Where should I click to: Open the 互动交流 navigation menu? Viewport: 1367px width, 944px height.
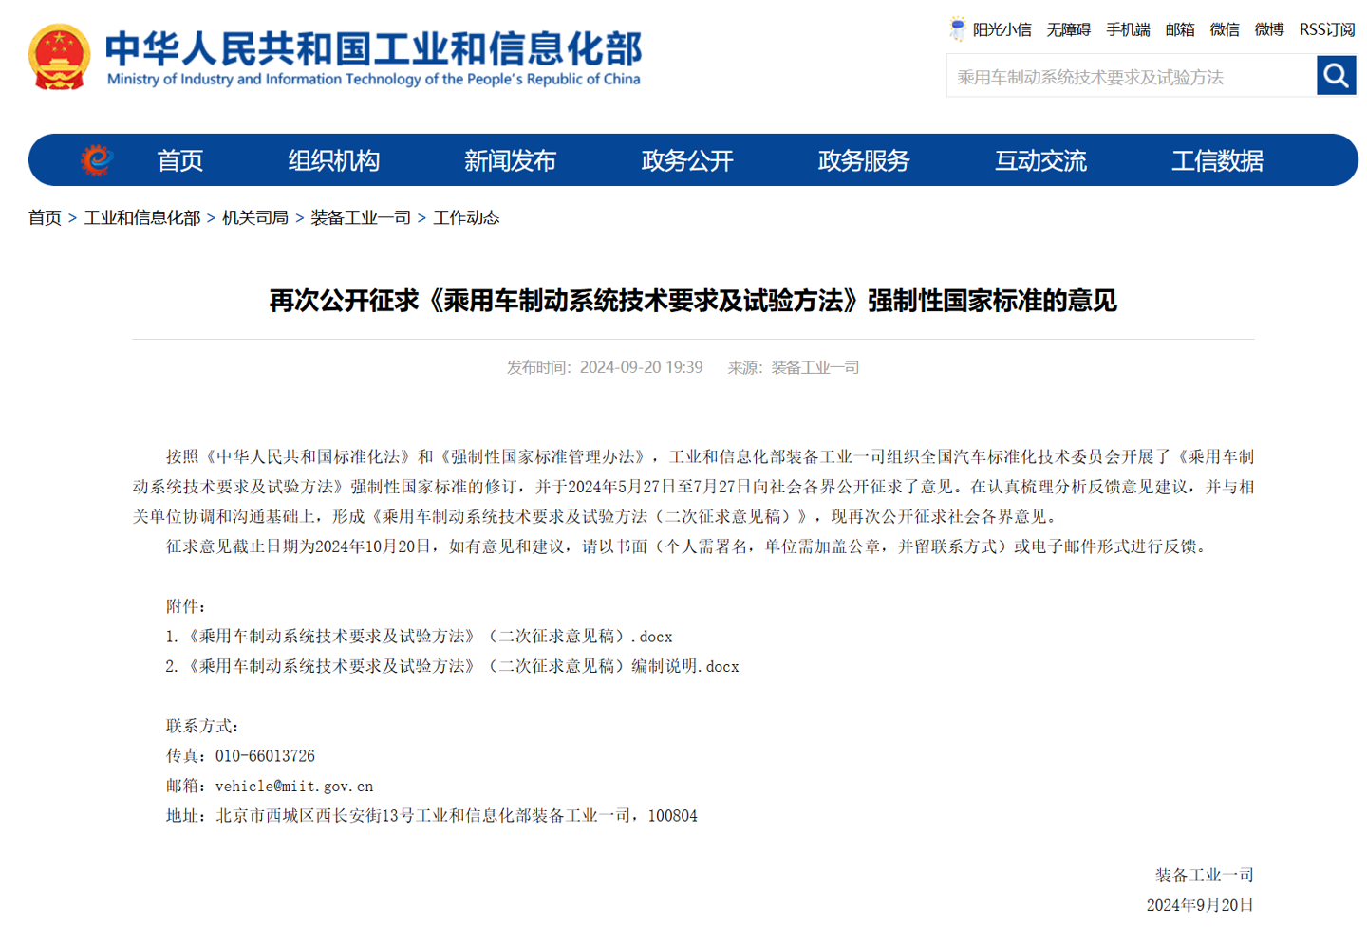tap(1040, 160)
